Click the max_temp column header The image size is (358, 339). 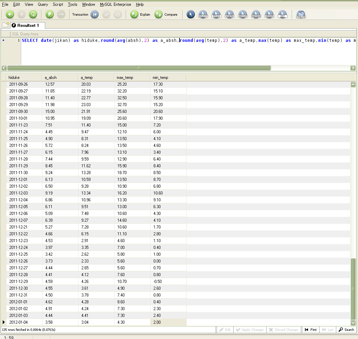pos(132,78)
